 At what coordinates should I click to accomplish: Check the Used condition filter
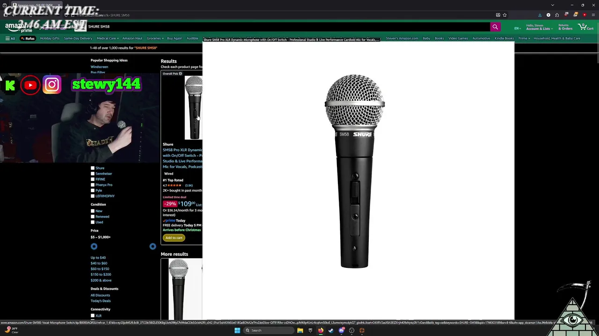(x=93, y=222)
